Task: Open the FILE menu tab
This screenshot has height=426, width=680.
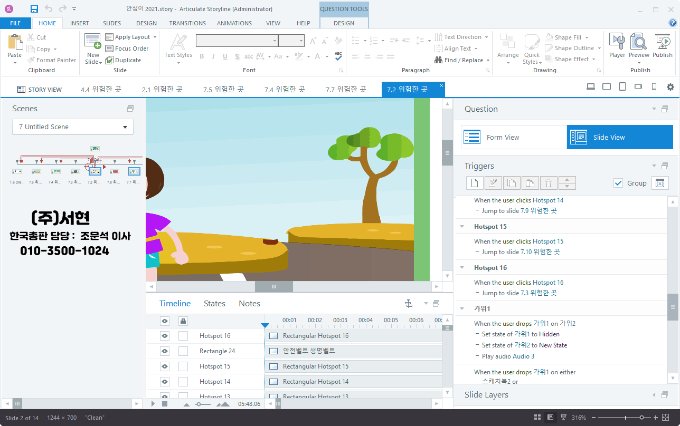Action: [x=15, y=23]
